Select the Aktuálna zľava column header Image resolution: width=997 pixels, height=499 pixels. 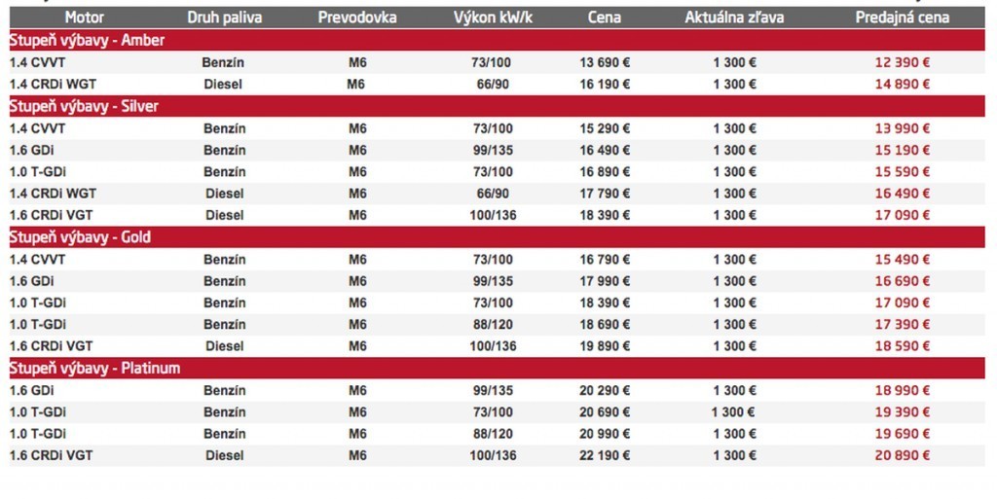[734, 18]
